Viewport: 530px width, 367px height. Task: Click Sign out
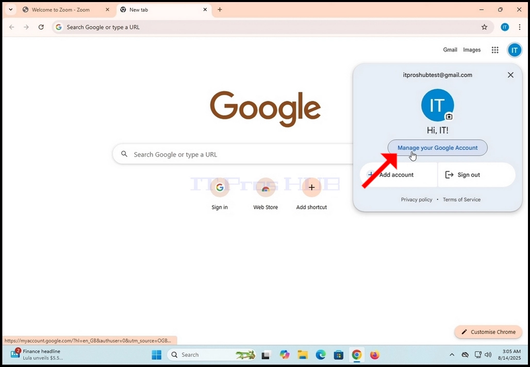pos(476,174)
